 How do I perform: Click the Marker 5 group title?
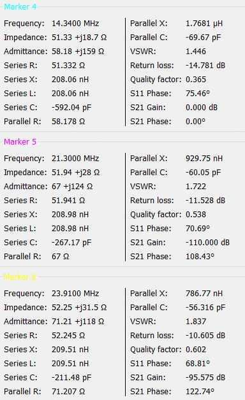pos(20,141)
